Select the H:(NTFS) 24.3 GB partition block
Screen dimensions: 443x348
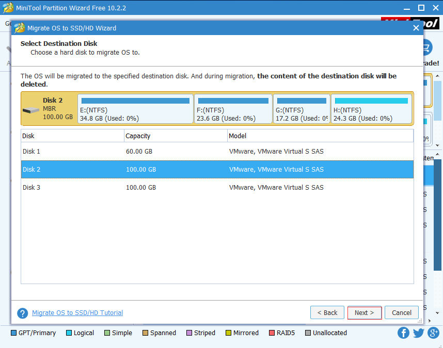[371, 109]
